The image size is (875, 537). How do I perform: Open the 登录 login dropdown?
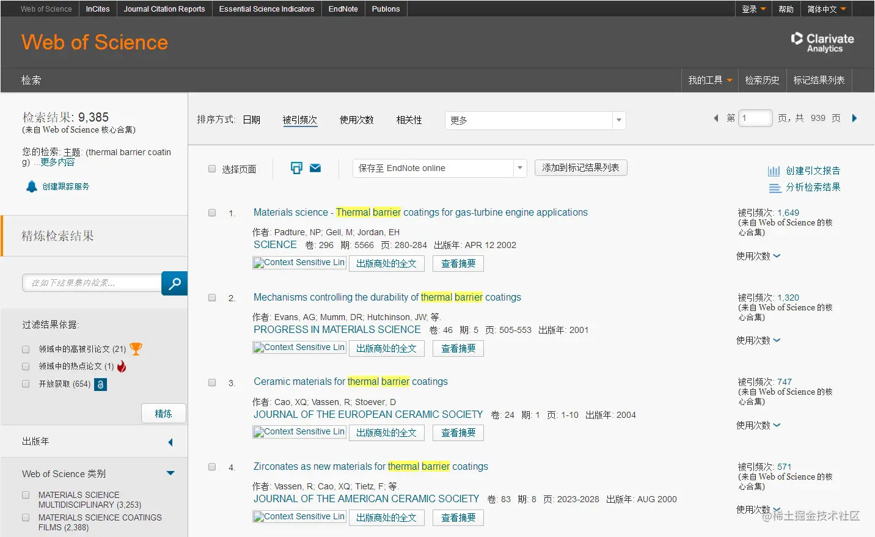[753, 9]
